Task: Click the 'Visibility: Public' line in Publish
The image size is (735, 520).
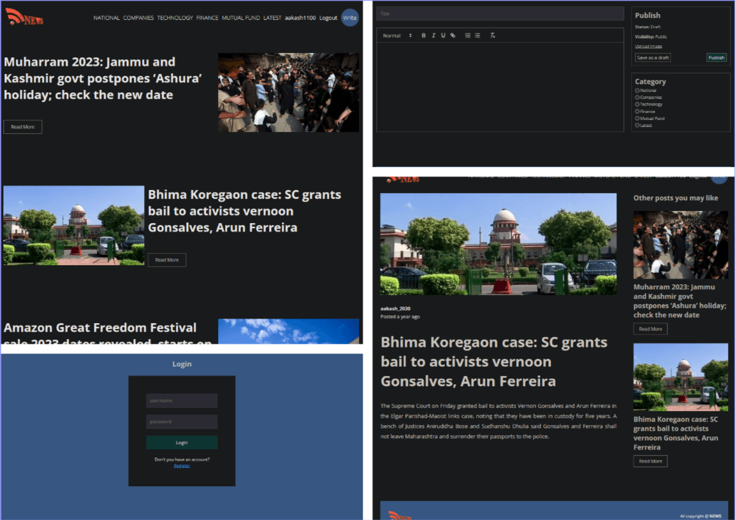Action: pos(651,36)
